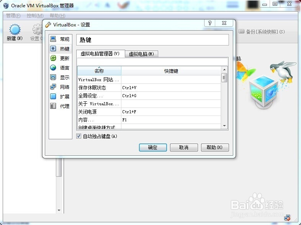Click the status icon at bottom right corner
This screenshot has height=225, width=301.
pyautogui.click(x=287, y=218)
